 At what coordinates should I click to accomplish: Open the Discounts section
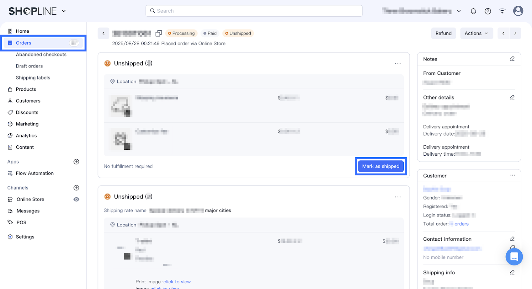(x=27, y=112)
